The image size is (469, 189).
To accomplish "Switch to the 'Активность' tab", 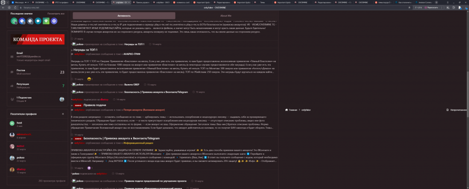I will point(124,15).
